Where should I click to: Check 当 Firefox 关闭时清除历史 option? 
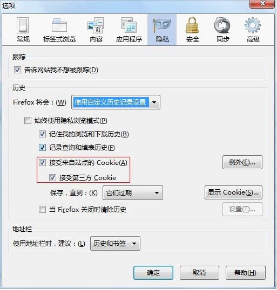[42, 210]
